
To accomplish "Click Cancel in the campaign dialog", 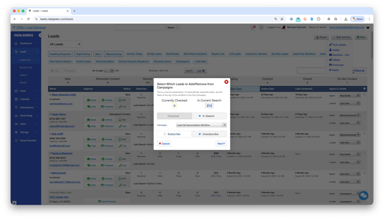I will coord(164,143).
